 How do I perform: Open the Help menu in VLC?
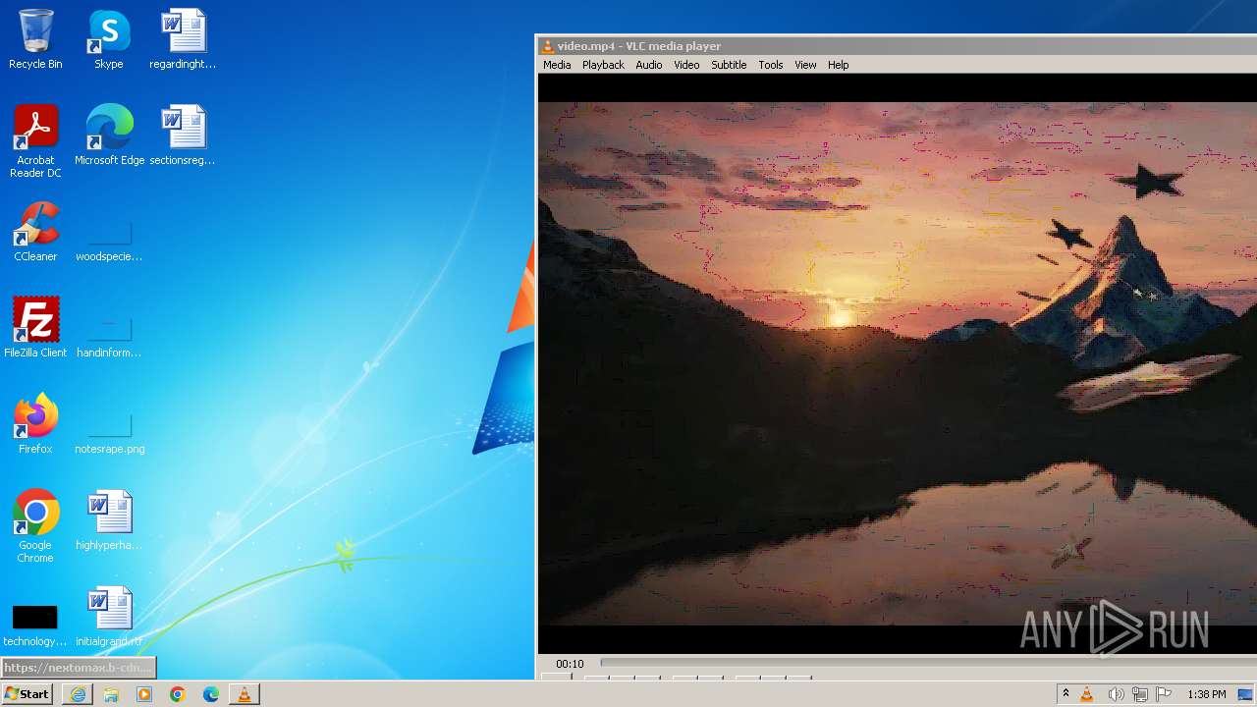[838, 65]
